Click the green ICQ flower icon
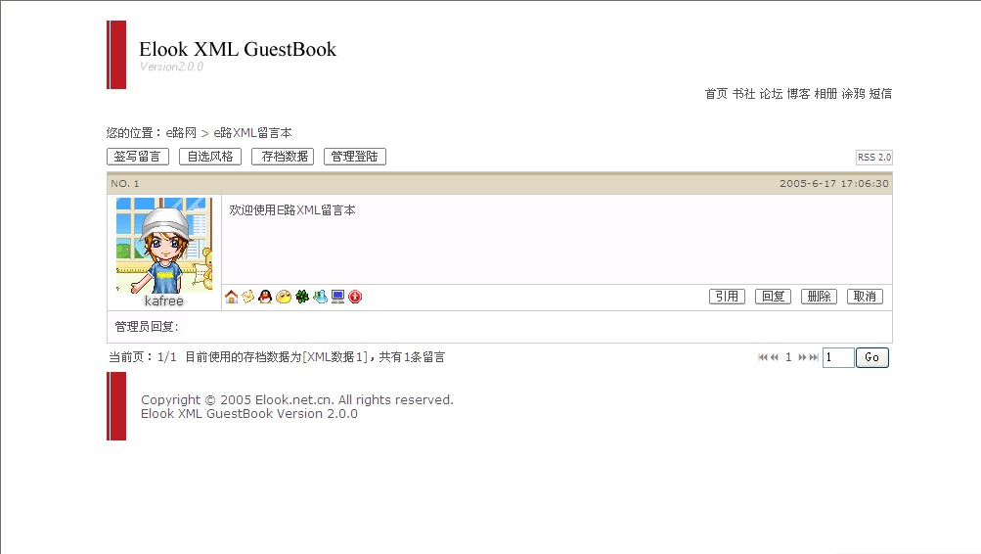Viewport: 981px width, 554px height. point(302,297)
